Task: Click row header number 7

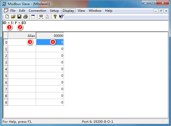Action: pyautogui.click(x=6, y=89)
